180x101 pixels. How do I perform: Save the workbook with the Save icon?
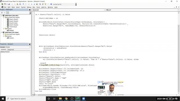tap(9, 4)
